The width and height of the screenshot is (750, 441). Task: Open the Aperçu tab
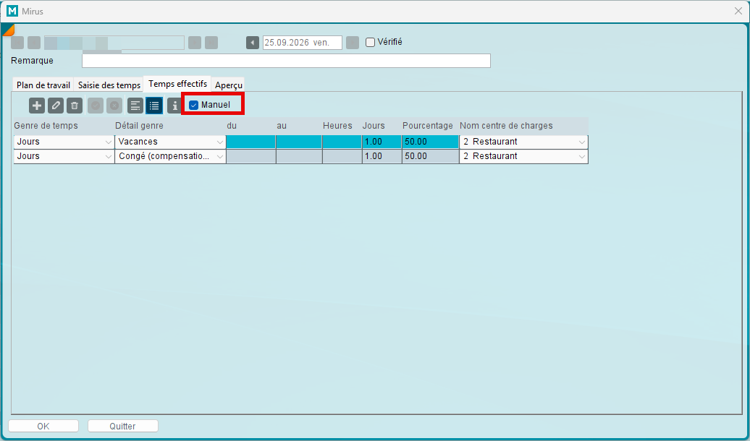[229, 85]
